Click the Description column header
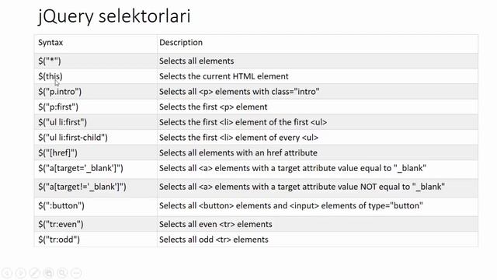 pyautogui.click(x=181, y=43)
